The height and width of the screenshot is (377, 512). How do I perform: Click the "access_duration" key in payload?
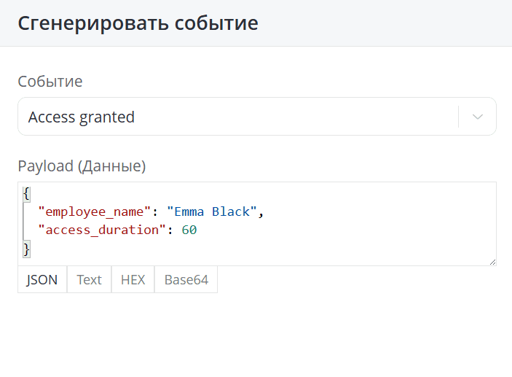click(x=102, y=230)
